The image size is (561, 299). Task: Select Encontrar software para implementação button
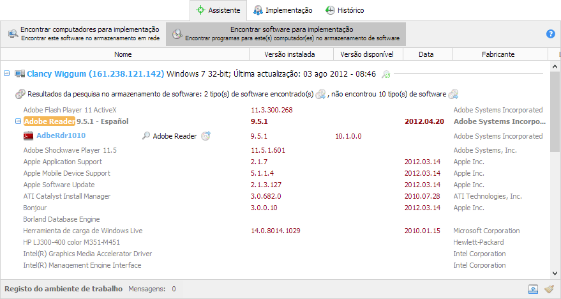285,34
